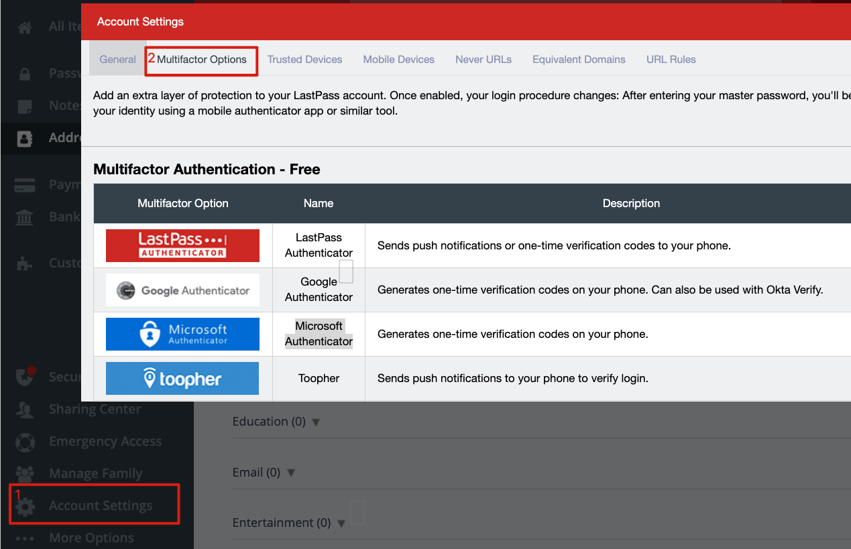Click the All Items home icon
This screenshot has width=851, height=549.
click(25, 27)
